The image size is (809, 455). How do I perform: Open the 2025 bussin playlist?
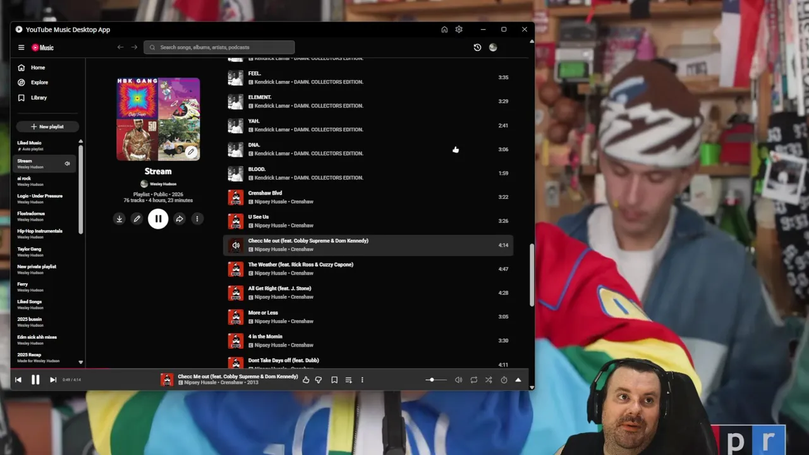tap(45, 322)
